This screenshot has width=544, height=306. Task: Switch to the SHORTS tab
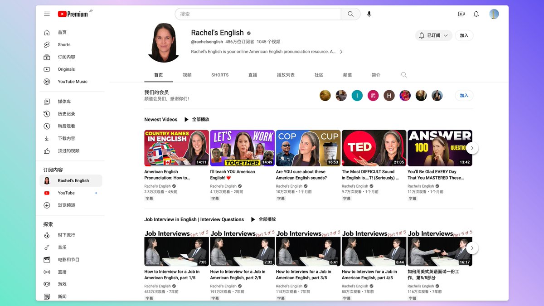pos(220,75)
